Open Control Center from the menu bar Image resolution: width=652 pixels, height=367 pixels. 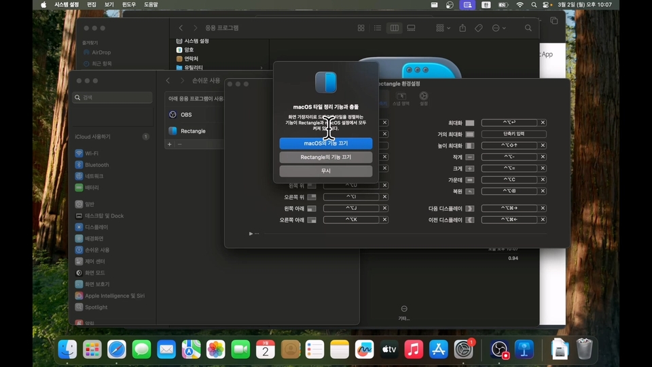(x=547, y=5)
